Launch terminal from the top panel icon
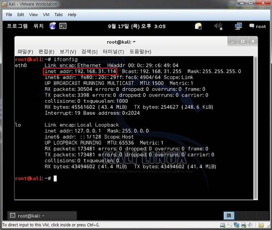 [x=63, y=26]
